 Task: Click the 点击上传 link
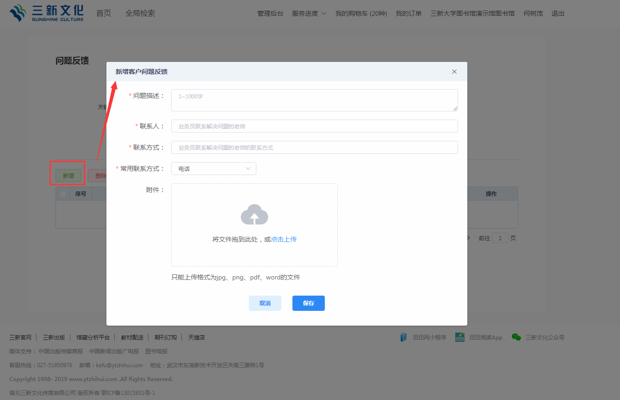(284, 239)
